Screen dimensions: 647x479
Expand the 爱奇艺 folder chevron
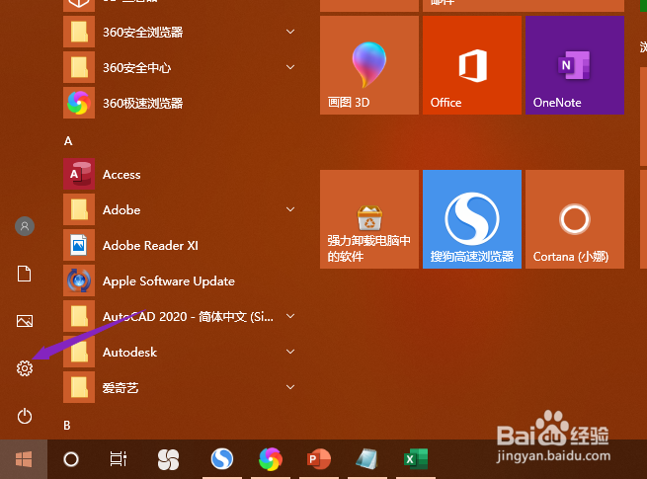pos(290,387)
